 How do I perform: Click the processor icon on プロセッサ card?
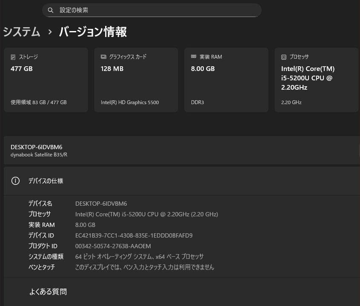click(283, 57)
